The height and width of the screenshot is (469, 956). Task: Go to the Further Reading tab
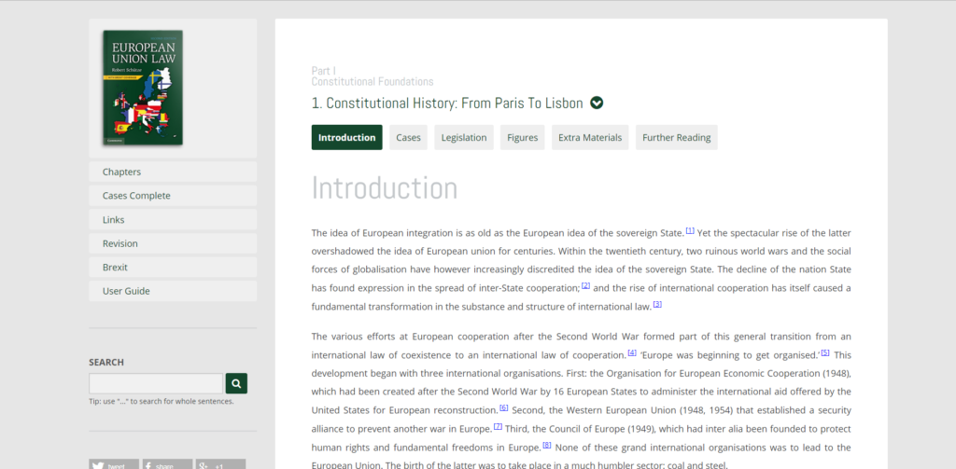[676, 137]
